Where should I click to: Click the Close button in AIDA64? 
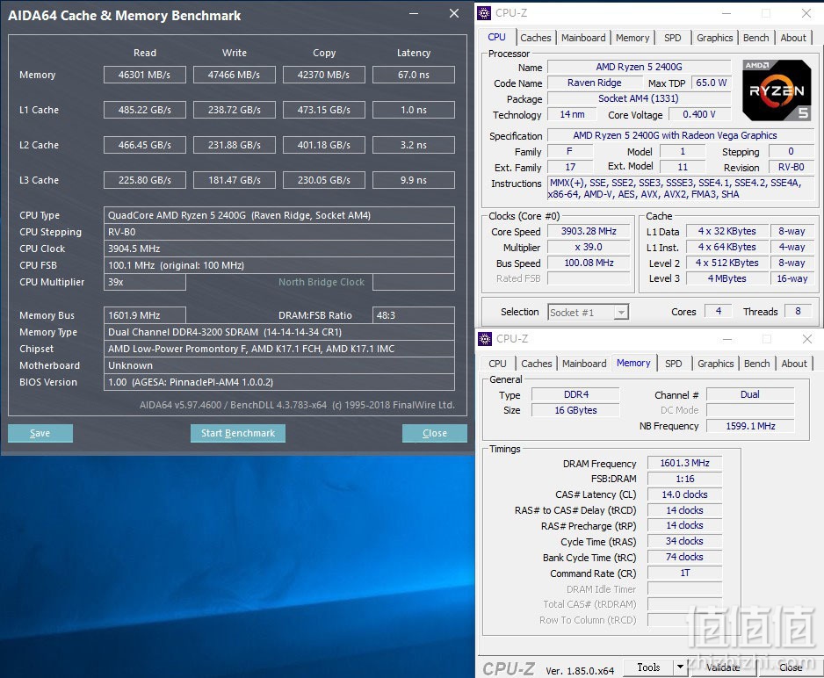pyautogui.click(x=435, y=433)
